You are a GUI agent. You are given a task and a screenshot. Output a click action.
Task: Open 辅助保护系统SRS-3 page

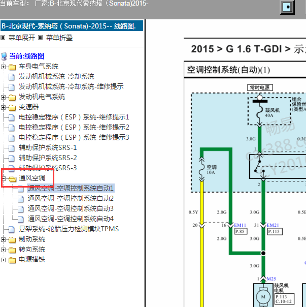pyautogui.click(x=48, y=168)
